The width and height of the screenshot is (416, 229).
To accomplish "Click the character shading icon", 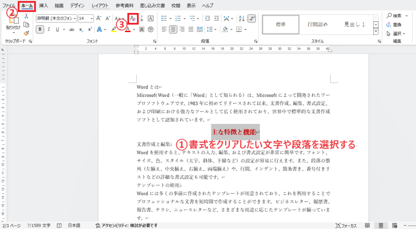I will click(x=142, y=29).
